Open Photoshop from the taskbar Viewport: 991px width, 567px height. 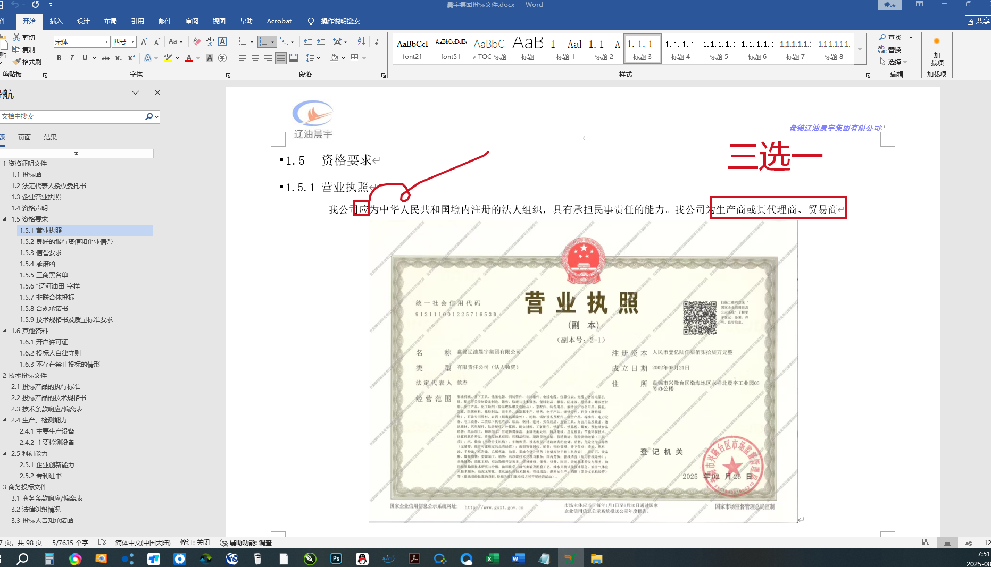(336, 558)
